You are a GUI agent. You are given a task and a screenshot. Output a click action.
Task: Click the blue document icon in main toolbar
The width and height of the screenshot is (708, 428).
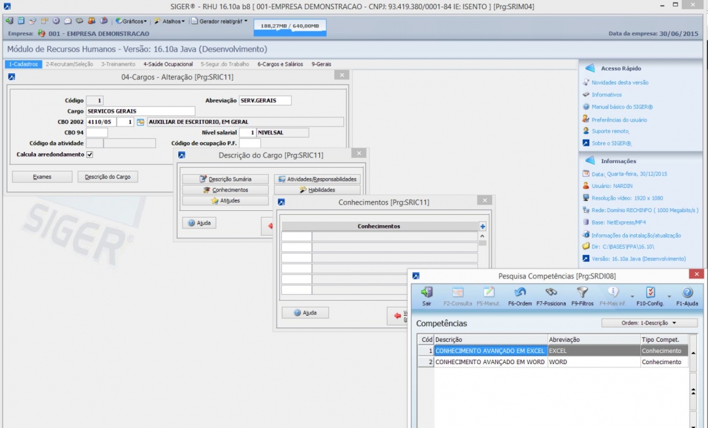click(x=21, y=20)
